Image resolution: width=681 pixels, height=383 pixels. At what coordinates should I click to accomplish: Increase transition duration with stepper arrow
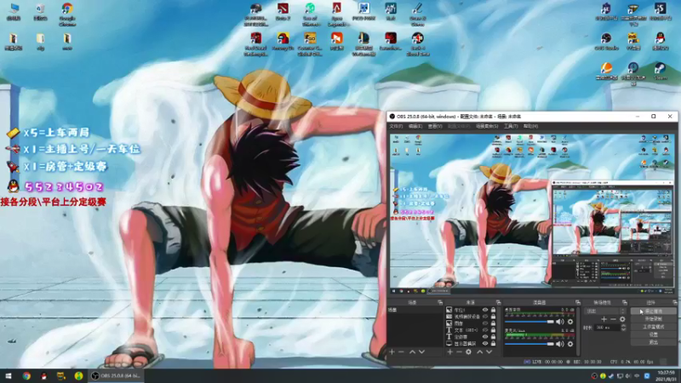click(x=625, y=325)
